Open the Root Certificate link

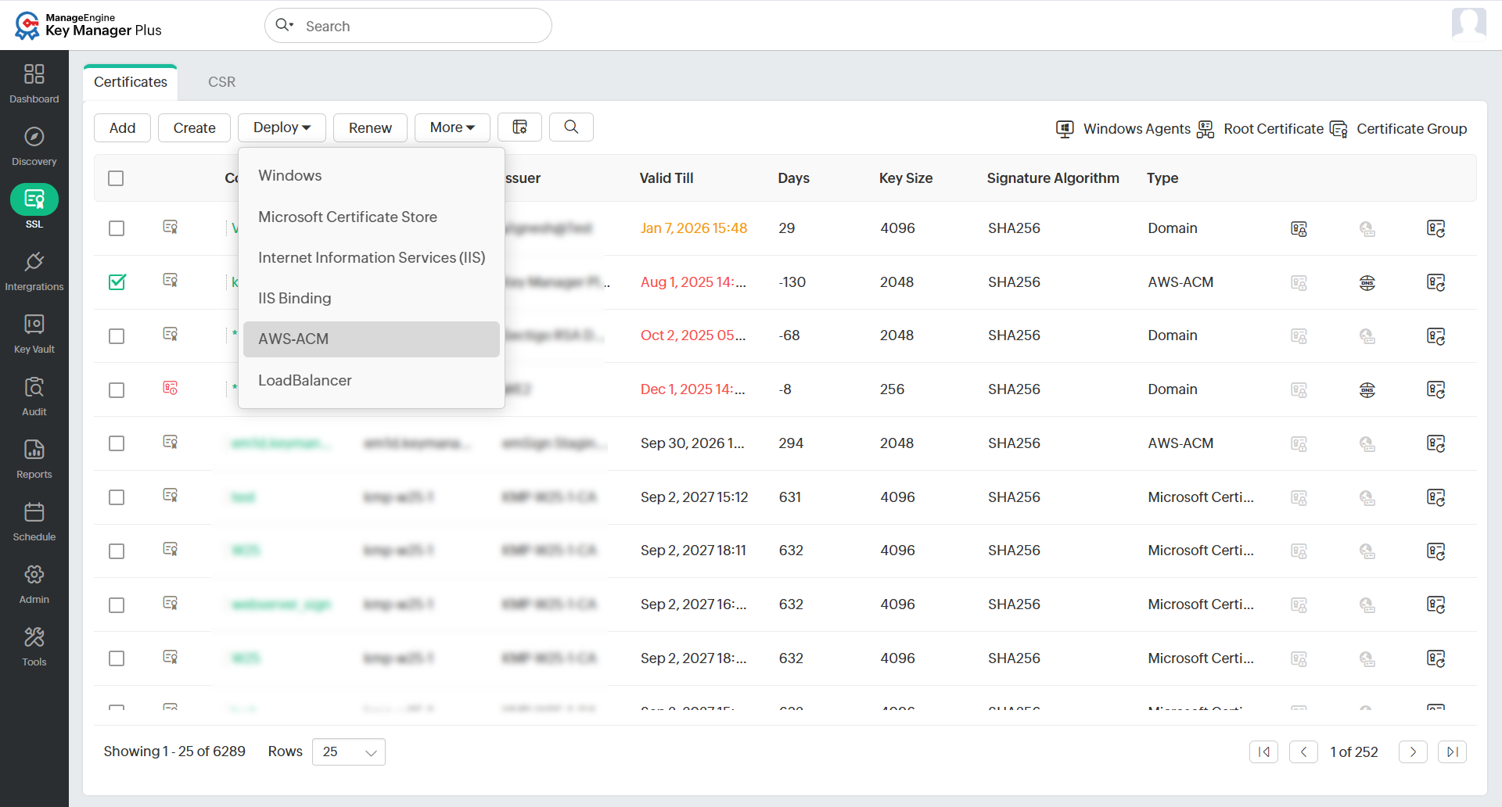(x=1260, y=129)
